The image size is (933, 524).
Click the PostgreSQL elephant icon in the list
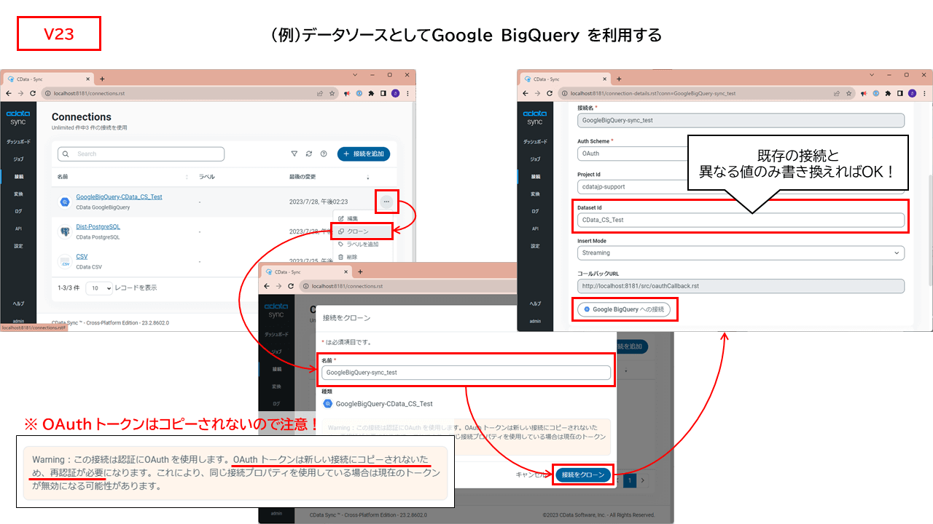[x=64, y=231]
